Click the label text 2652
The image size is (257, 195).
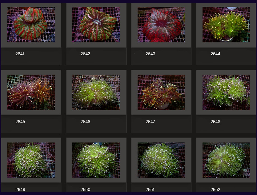(x=215, y=189)
